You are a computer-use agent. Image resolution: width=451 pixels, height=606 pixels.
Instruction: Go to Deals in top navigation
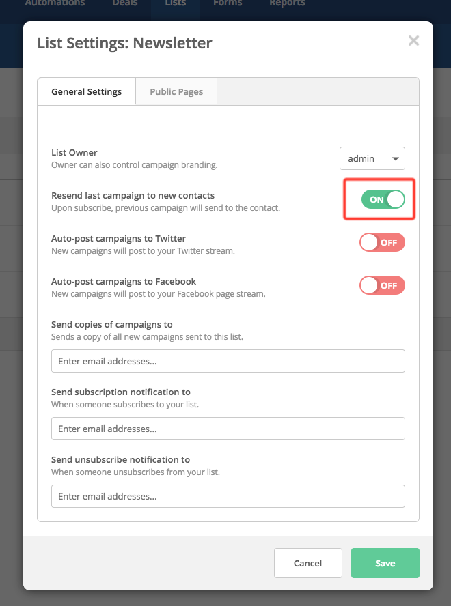pos(125,3)
